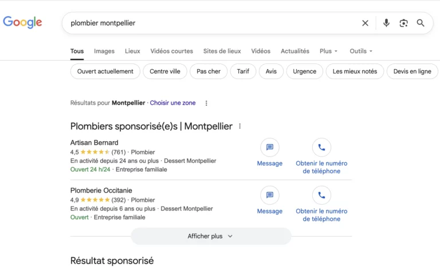This screenshot has width=440, height=271.
Task: Expand the Plus dropdown menu
Action: point(328,51)
